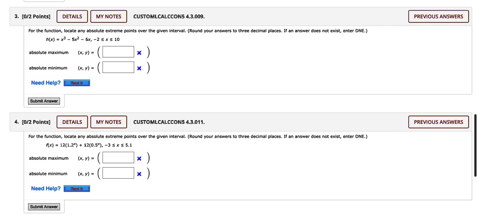Expand DETAILS for question 3
This screenshot has height=216, width=477.
[x=72, y=16]
